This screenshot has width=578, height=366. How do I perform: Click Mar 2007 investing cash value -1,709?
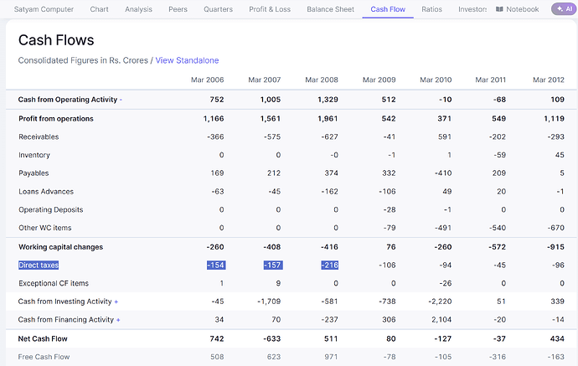click(x=269, y=302)
